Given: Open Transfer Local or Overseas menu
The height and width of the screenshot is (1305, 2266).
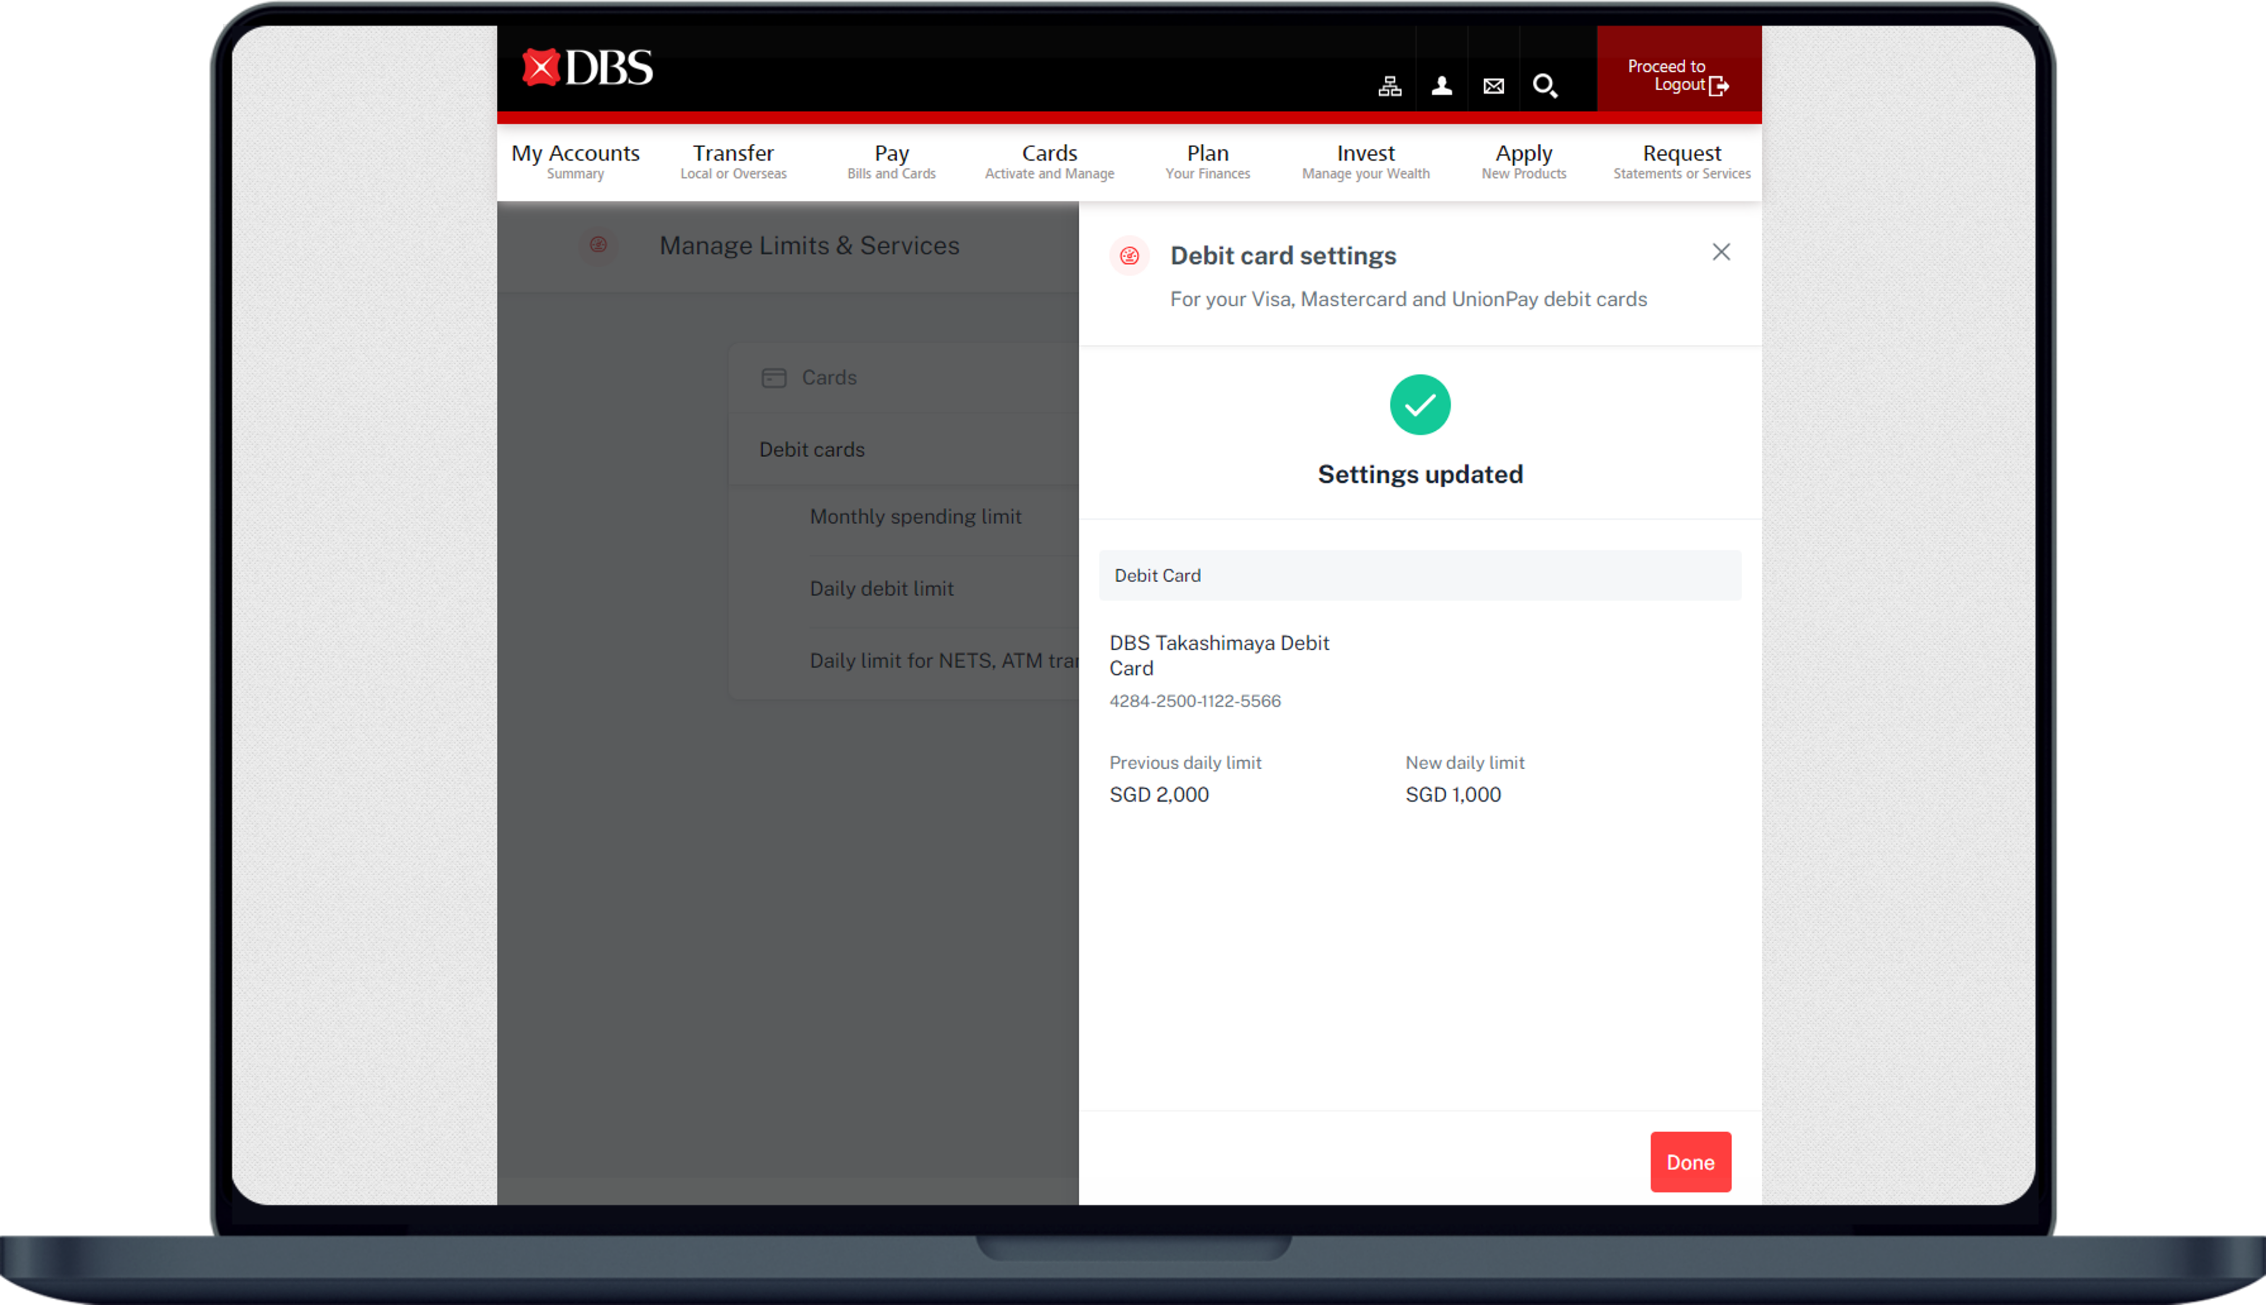Looking at the screenshot, I should coord(733,161).
